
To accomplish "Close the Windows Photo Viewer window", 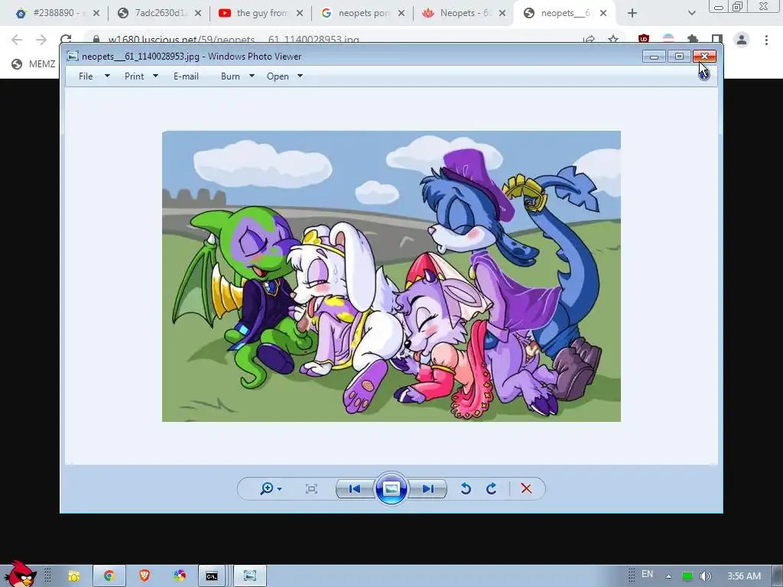I will pos(704,57).
